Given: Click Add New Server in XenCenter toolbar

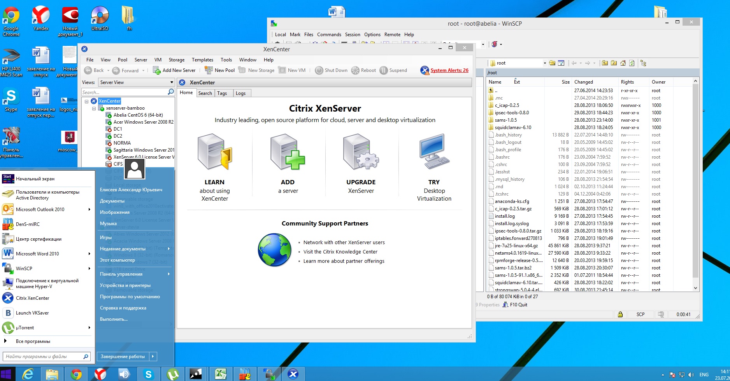Looking at the screenshot, I should (174, 70).
